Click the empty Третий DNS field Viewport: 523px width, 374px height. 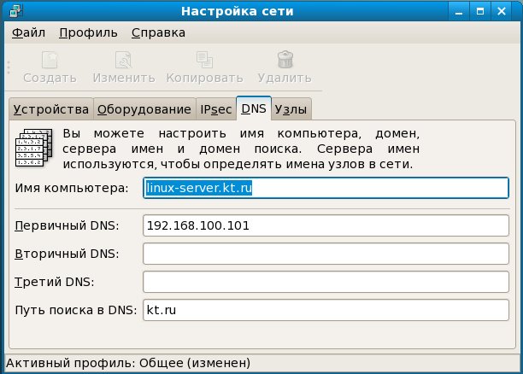pyautogui.click(x=326, y=282)
